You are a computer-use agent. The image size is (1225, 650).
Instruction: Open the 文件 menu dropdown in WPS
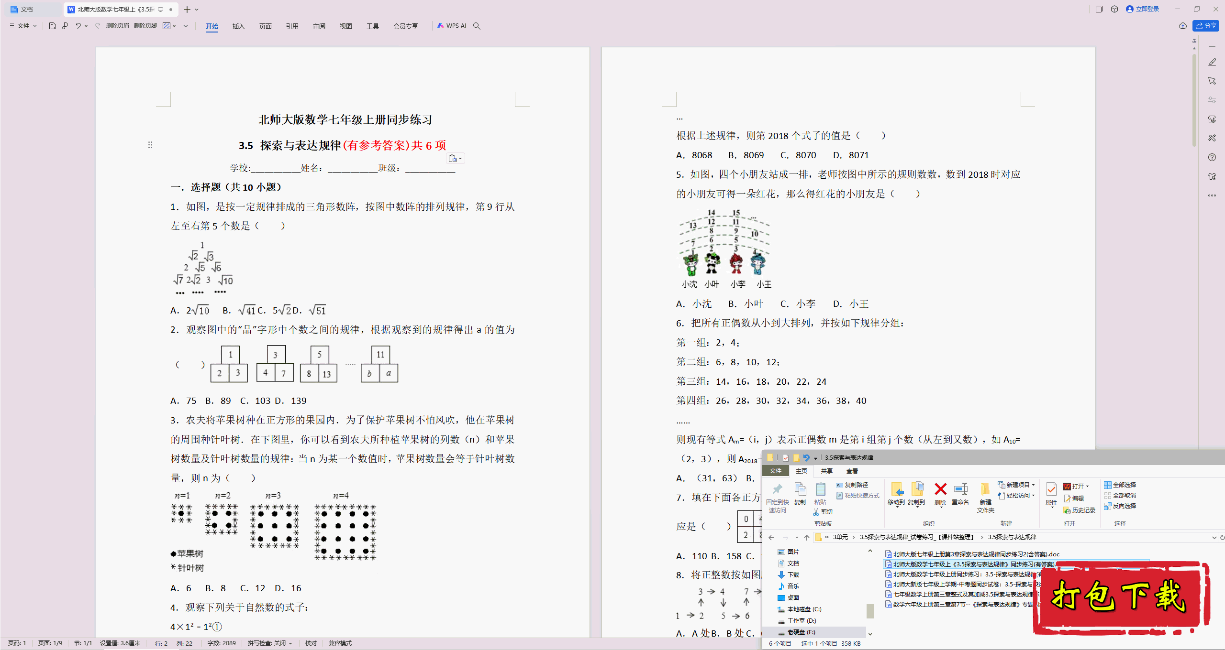pos(23,26)
